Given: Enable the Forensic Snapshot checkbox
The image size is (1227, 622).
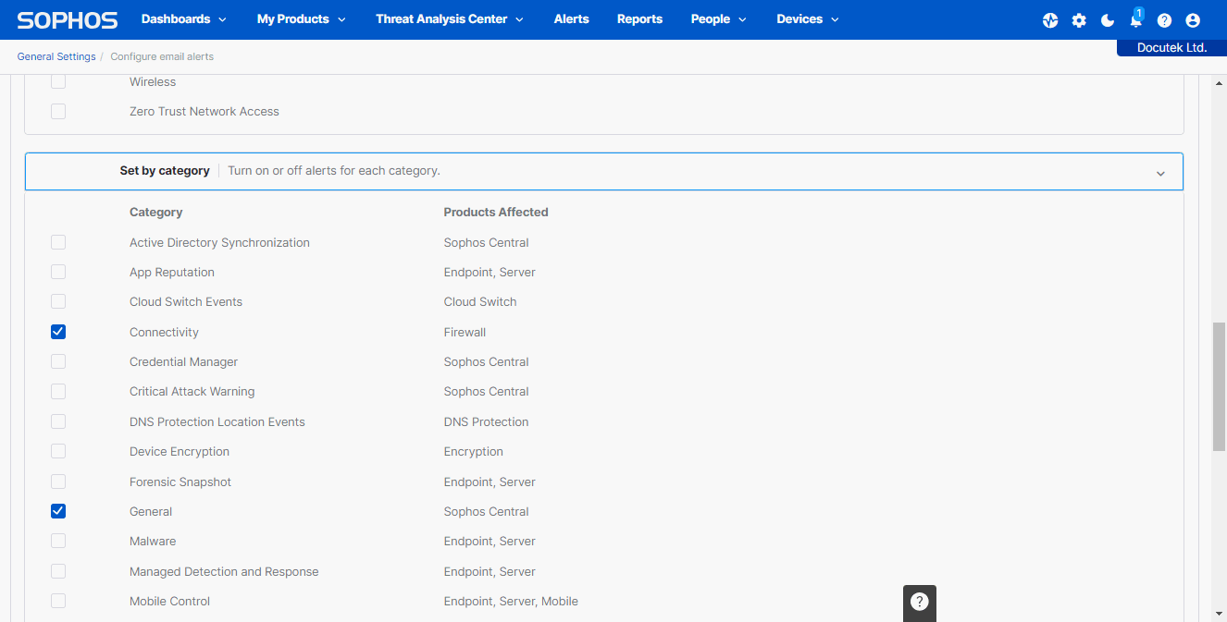Looking at the screenshot, I should (58, 482).
